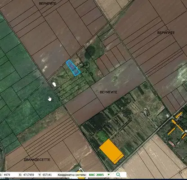Open the ККС 2005 dropdown arrow
The width and height of the screenshot is (187, 180).
pos(109,175)
